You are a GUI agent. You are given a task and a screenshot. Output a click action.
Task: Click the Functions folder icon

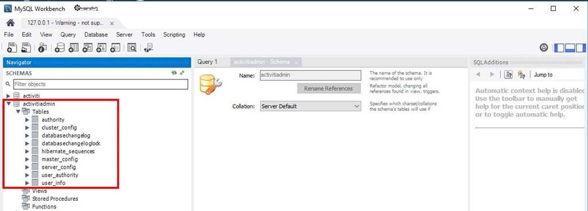pos(26,206)
